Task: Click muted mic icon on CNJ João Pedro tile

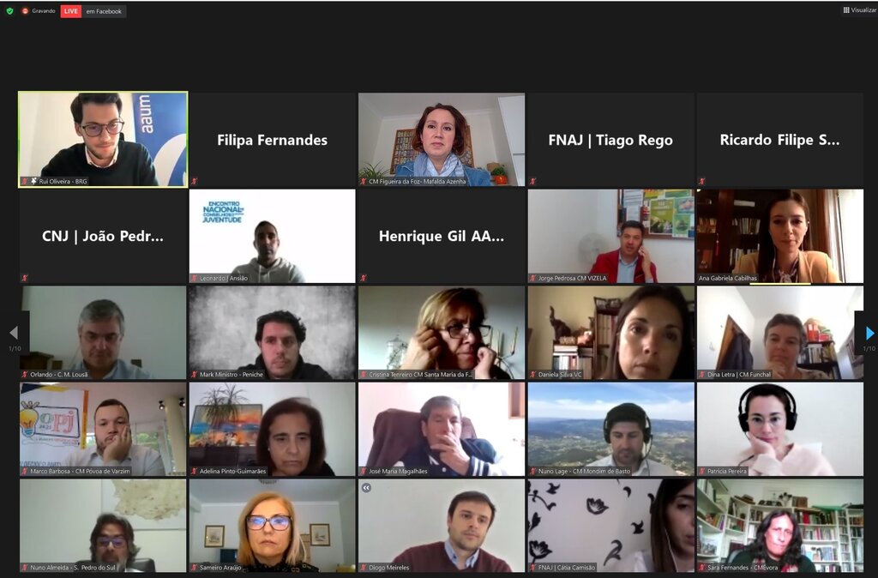Action: 24,278
